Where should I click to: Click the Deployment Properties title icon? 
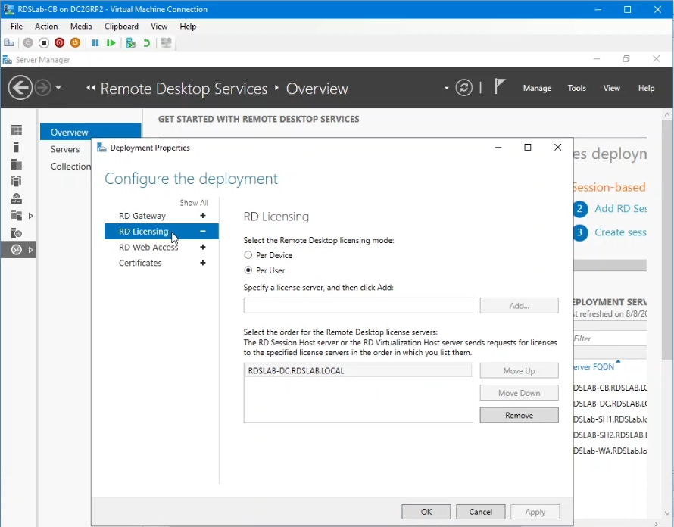tap(101, 148)
